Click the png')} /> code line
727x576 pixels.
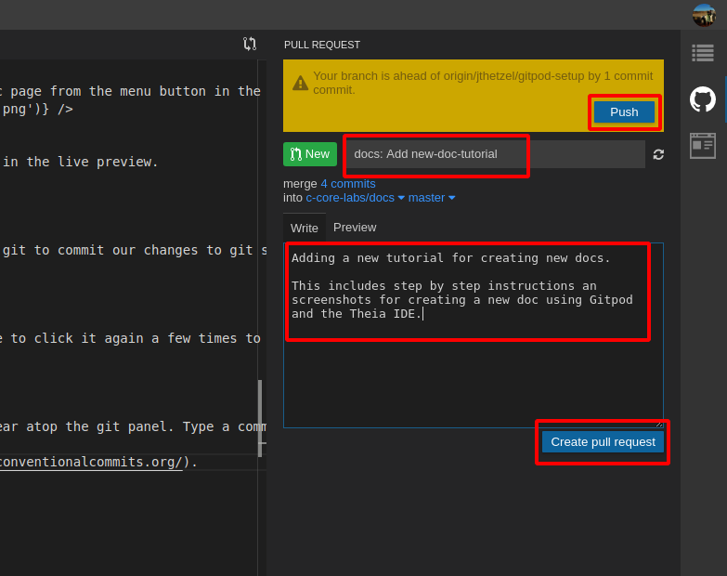click(x=37, y=109)
